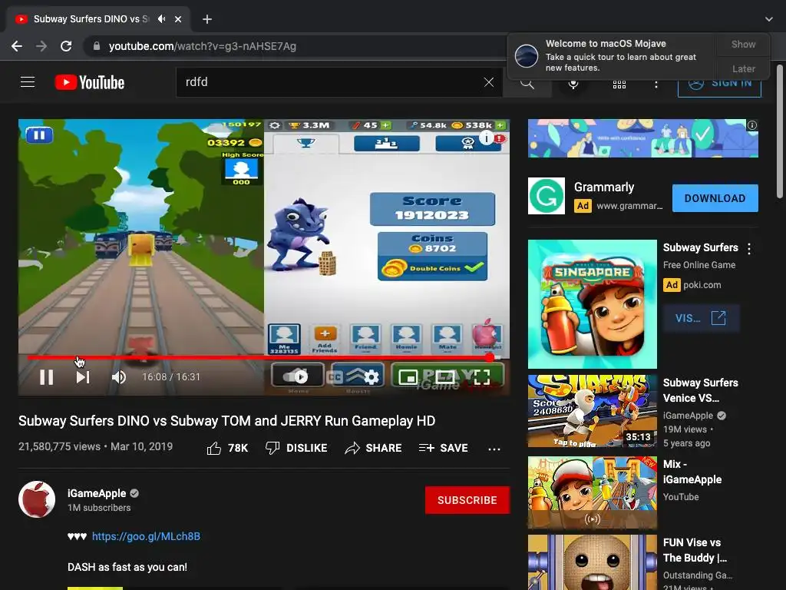This screenshot has height=590, width=786.
Task: Click the Dislike button
Action: click(x=296, y=448)
